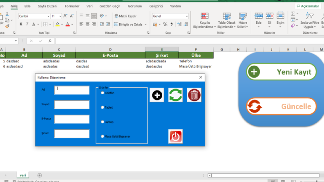Toggle bold formatting (K) in ribbon
Screen dimensions: 324x182
pos(21,24)
